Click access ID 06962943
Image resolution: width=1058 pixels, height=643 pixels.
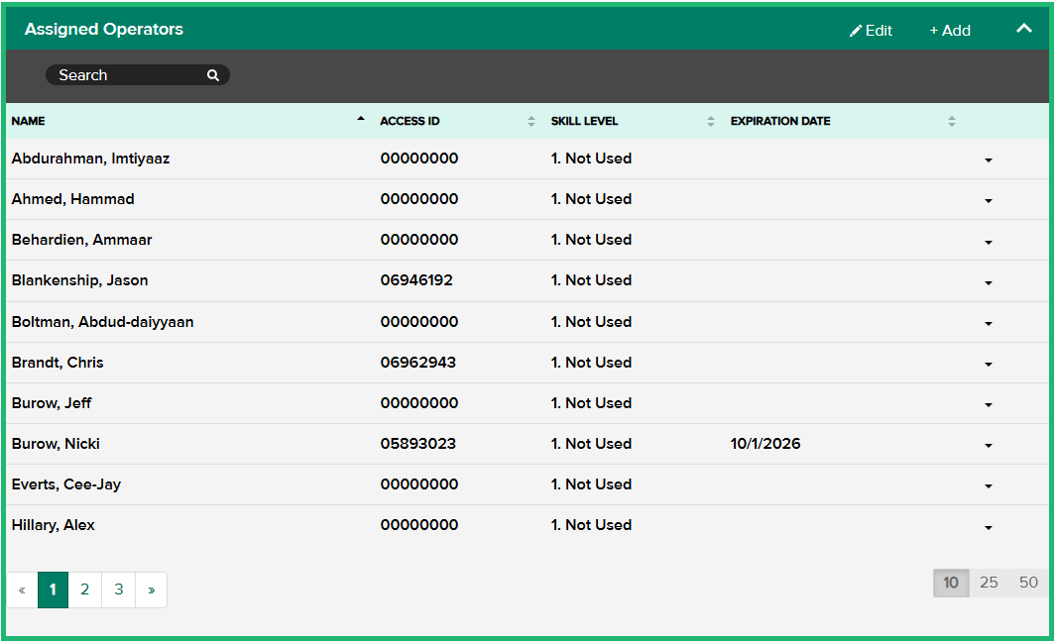pyautogui.click(x=417, y=363)
